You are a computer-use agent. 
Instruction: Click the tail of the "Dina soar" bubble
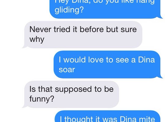[161, 77]
